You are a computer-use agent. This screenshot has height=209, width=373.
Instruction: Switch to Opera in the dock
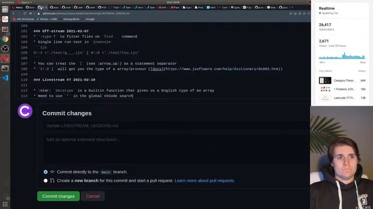pos(5,58)
